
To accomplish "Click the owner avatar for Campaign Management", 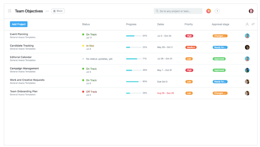I will pyautogui.click(x=247, y=70).
